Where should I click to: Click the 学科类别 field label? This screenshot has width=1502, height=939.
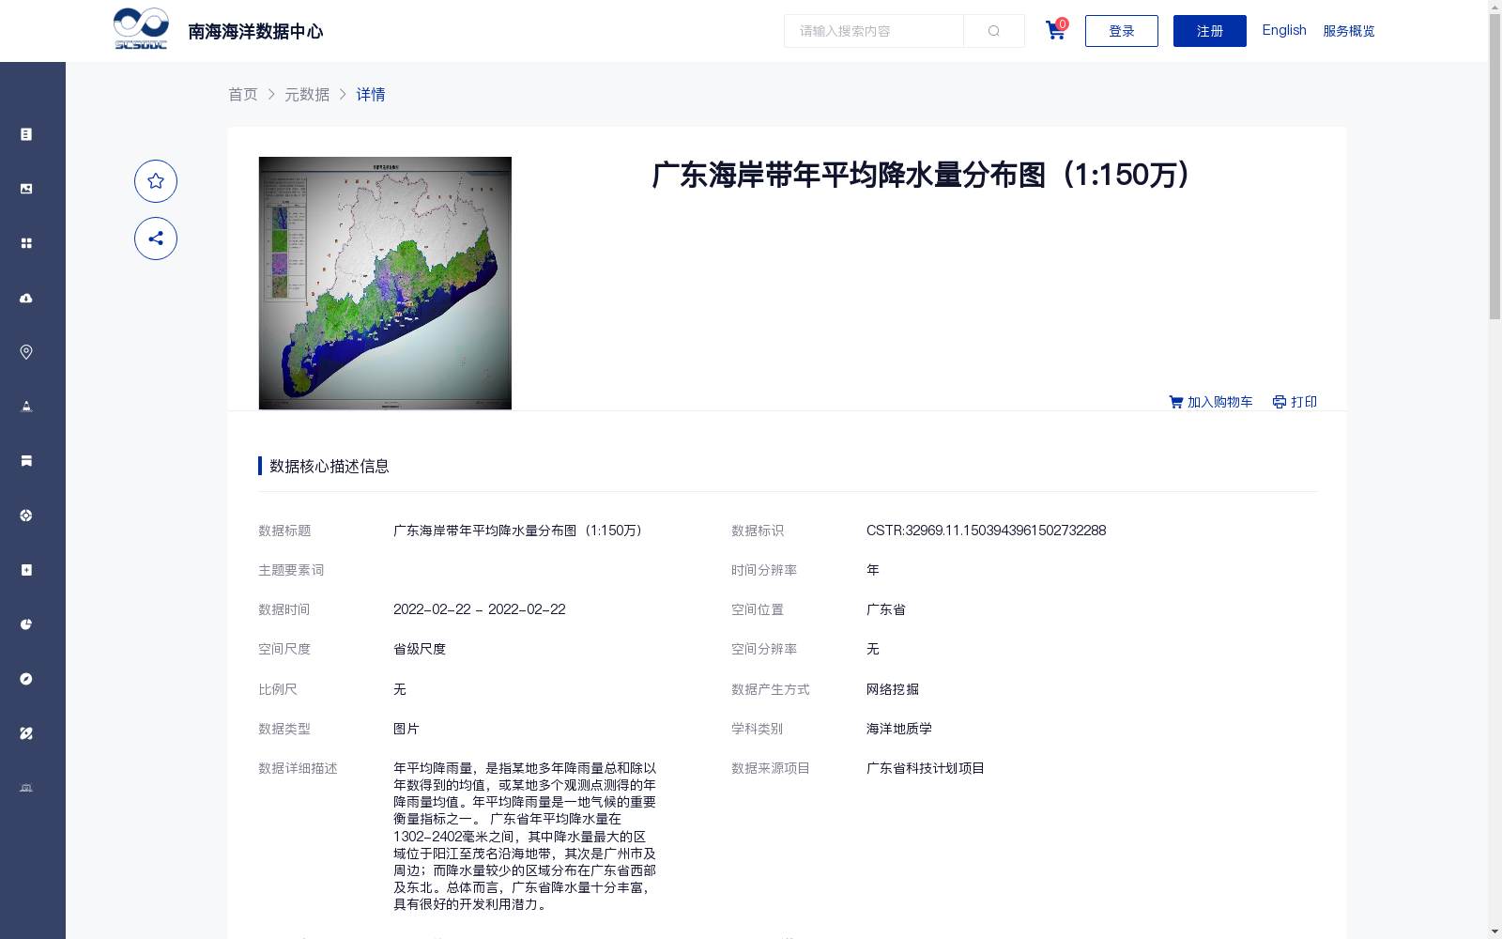[x=757, y=729]
